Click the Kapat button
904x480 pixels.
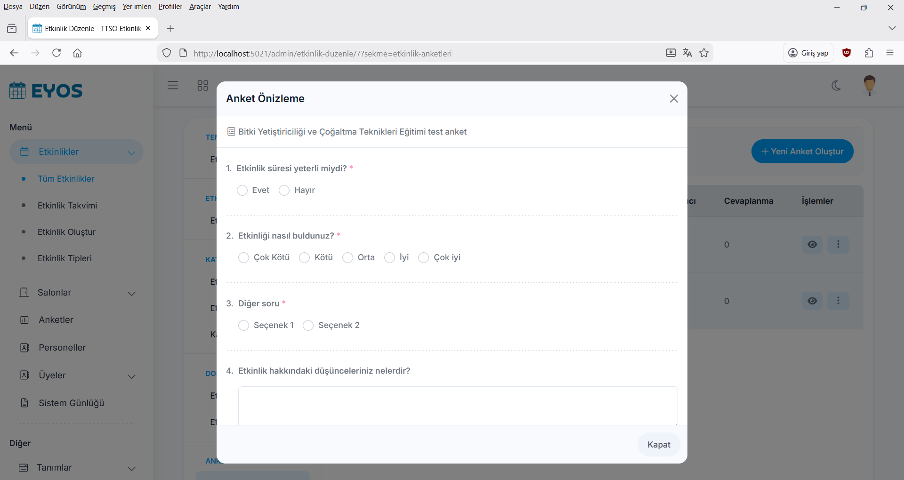(658, 445)
